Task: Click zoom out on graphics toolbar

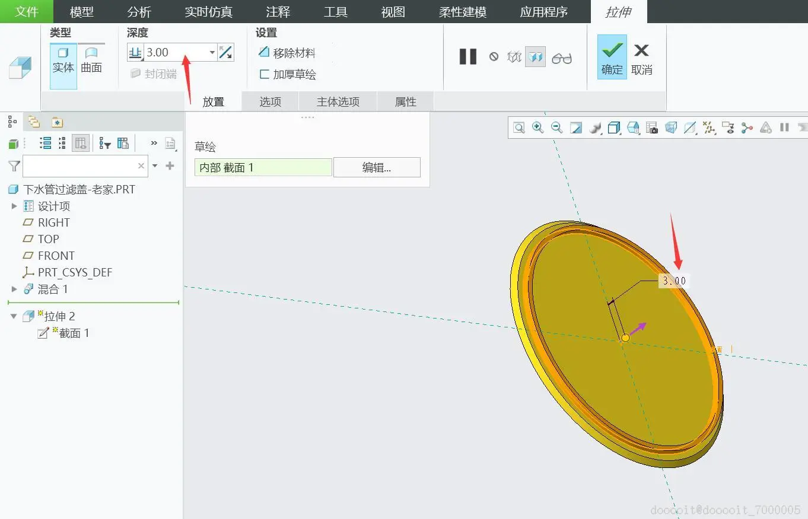Action: pos(557,128)
